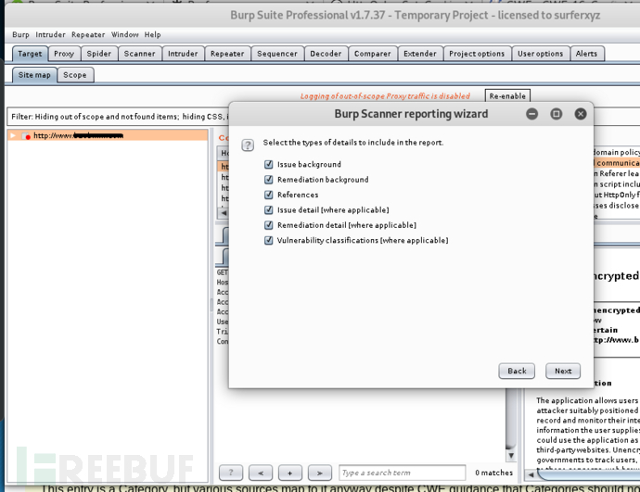Image resolution: width=640 pixels, height=492 pixels.
Task: Minimize the reporting wizard dialog
Action: click(531, 114)
